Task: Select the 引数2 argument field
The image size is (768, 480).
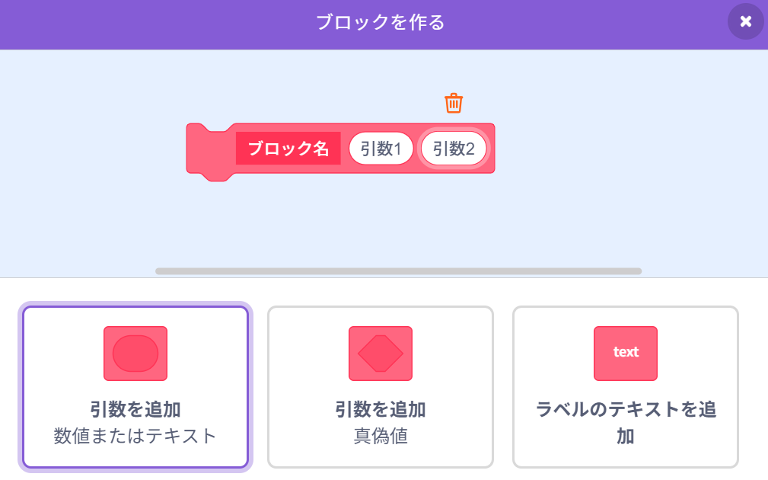Action: (x=454, y=149)
